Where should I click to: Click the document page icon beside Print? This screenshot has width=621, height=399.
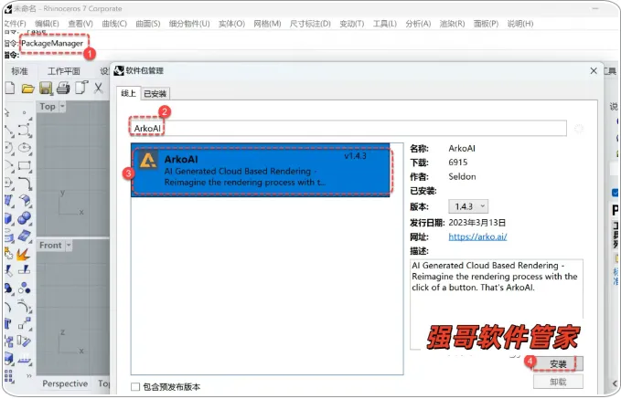click(x=81, y=88)
